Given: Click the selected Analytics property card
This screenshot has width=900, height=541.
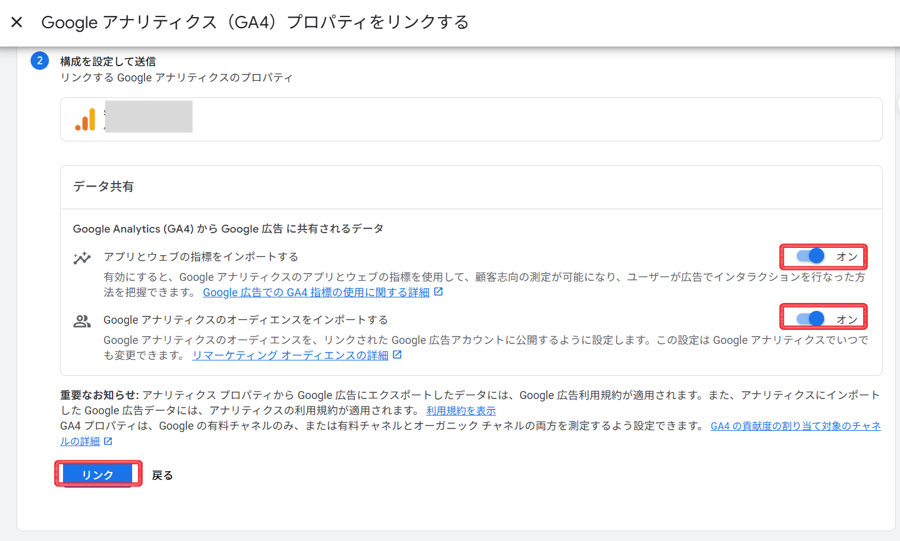Looking at the screenshot, I should [x=471, y=119].
